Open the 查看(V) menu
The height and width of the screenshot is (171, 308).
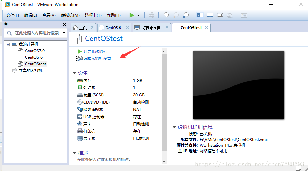coord(49,15)
